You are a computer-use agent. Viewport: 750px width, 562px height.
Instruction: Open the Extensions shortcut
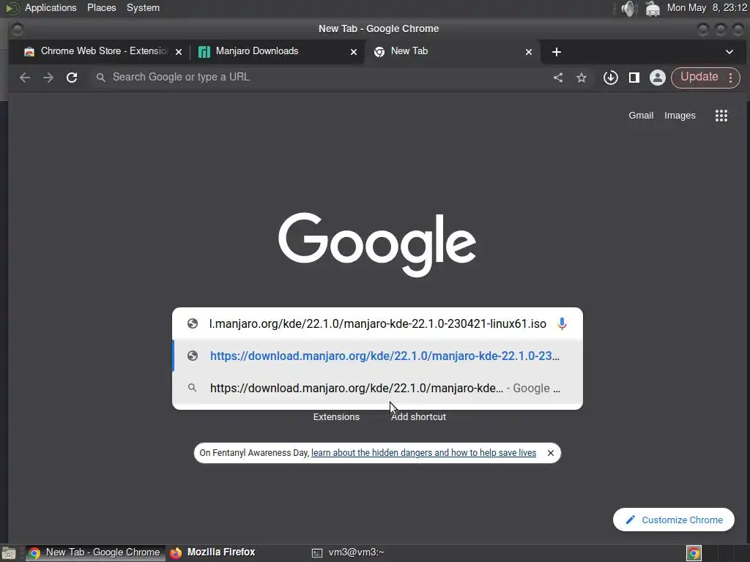pyautogui.click(x=336, y=416)
